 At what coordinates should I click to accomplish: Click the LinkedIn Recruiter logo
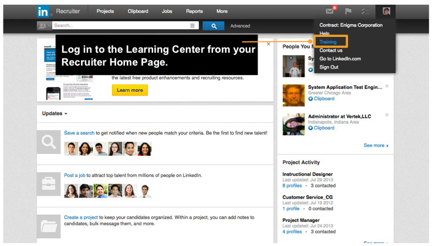click(58, 11)
